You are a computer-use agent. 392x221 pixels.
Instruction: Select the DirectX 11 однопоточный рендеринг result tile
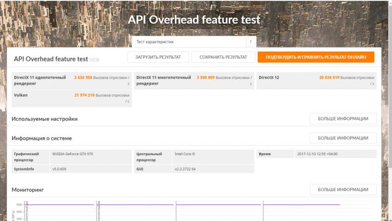72,81
